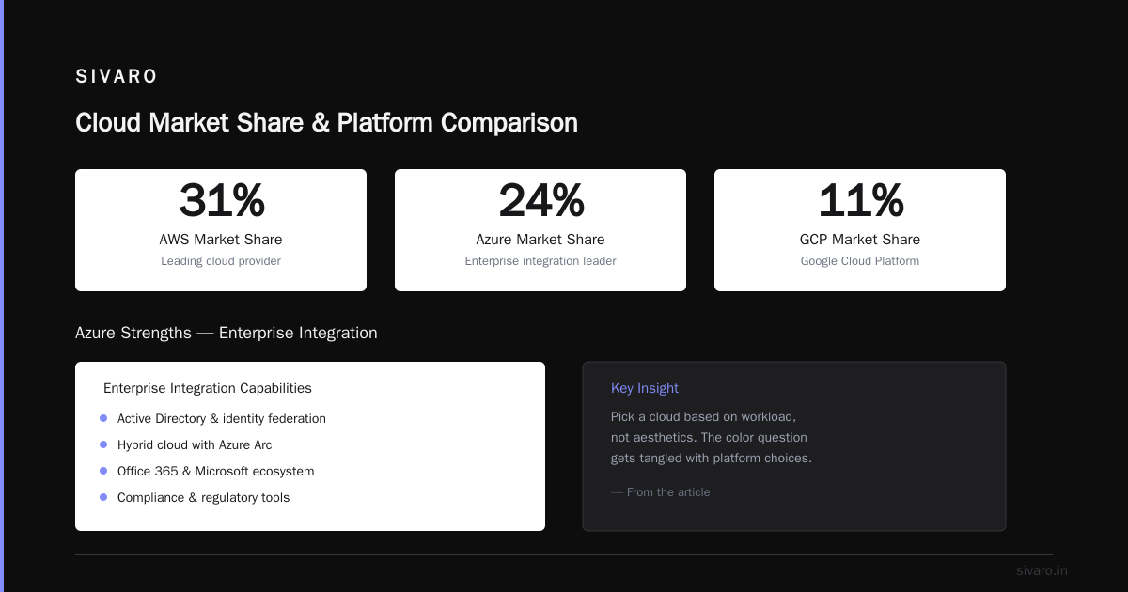Click the Pick a cloud based on workload quote
This screenshot has height=592, width=1128.
point(712,437)
